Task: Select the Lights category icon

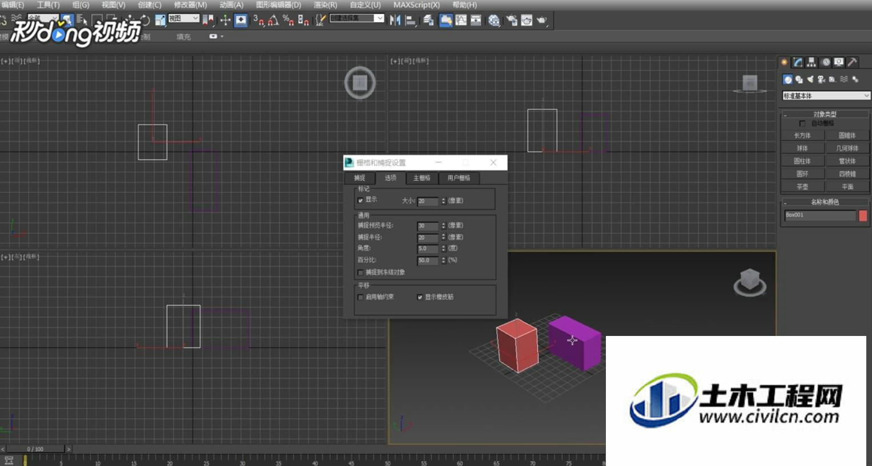Action: pyautogui.click(x=810, y=80)
